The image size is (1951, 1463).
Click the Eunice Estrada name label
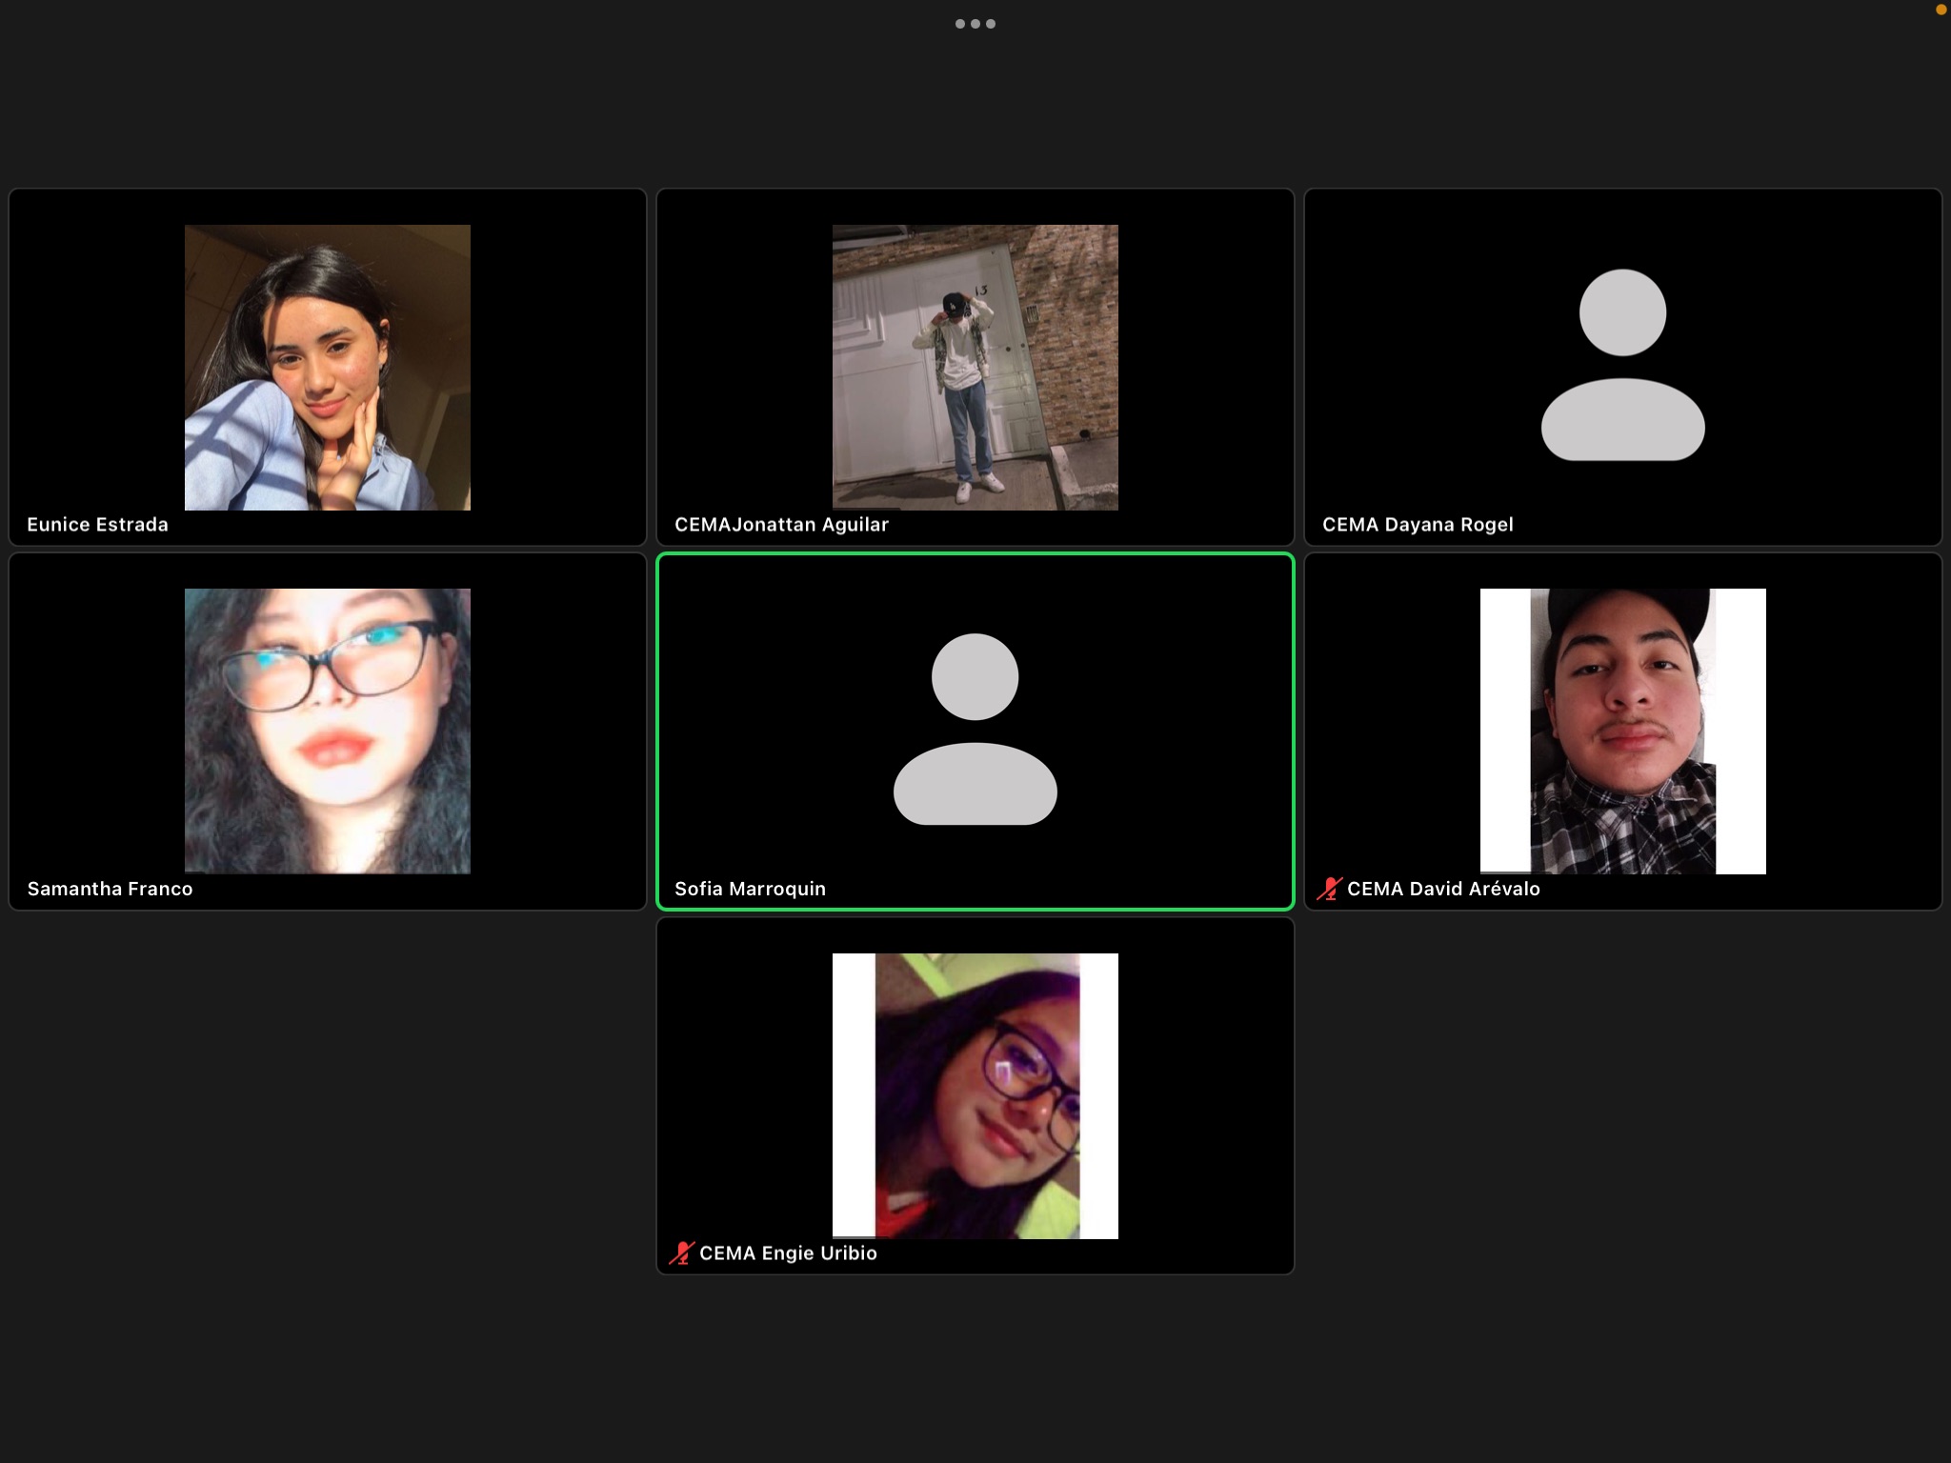(97, 525)
